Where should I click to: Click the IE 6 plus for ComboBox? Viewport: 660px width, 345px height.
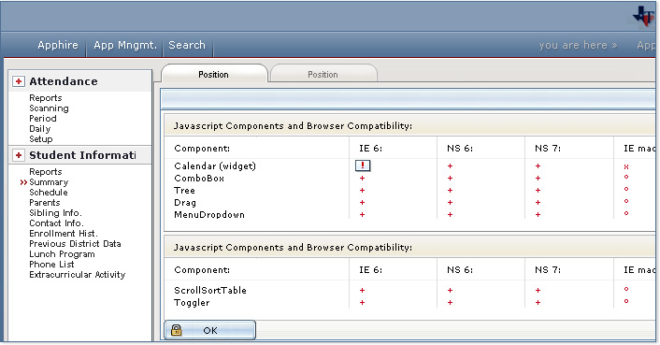362,179
